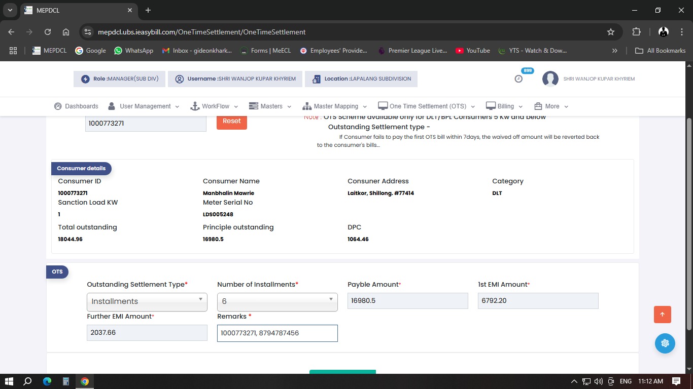This screenshot has height=389, width=693.
Task: Click the browser reload page icon
Action: click(48, 32)
